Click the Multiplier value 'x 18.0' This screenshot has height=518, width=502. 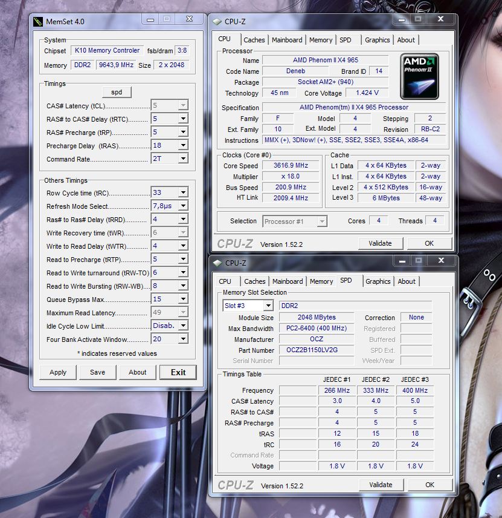click(x=291, y=177)
